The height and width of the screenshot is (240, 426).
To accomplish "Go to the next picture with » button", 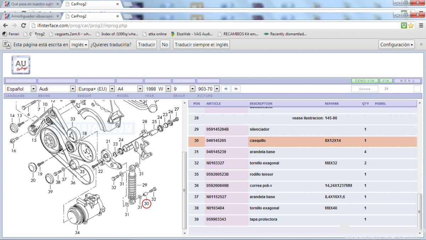I will [236, 89].
